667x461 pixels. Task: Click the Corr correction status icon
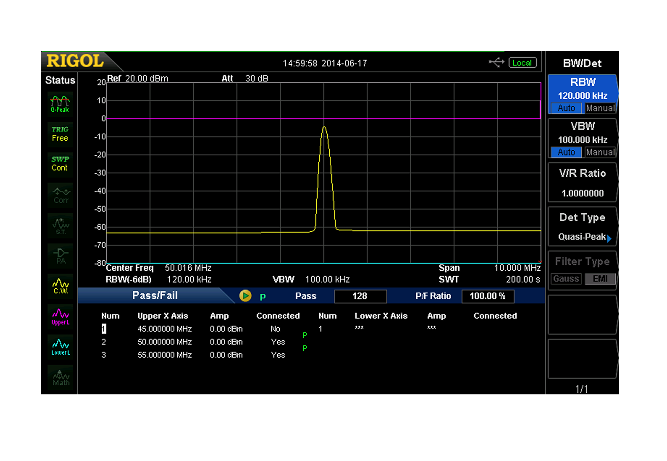(60, 196)
